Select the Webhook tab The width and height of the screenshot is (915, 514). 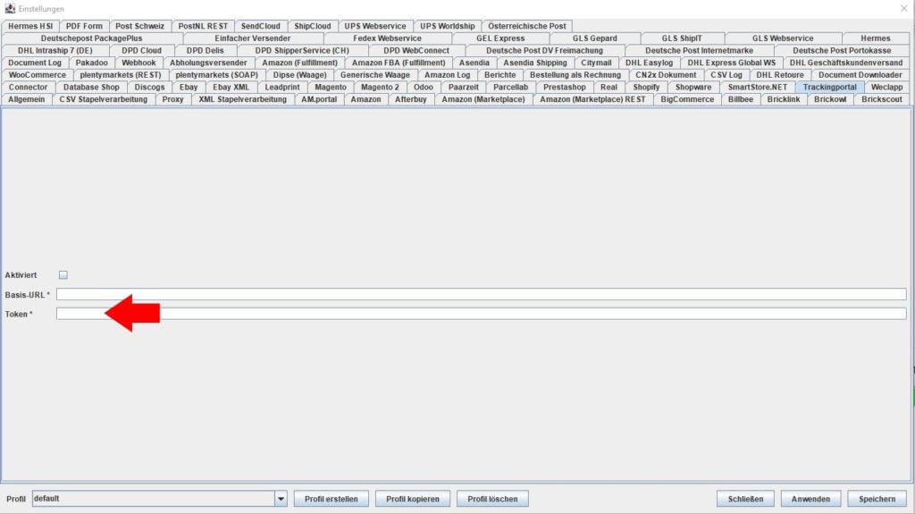pos(139,63)
